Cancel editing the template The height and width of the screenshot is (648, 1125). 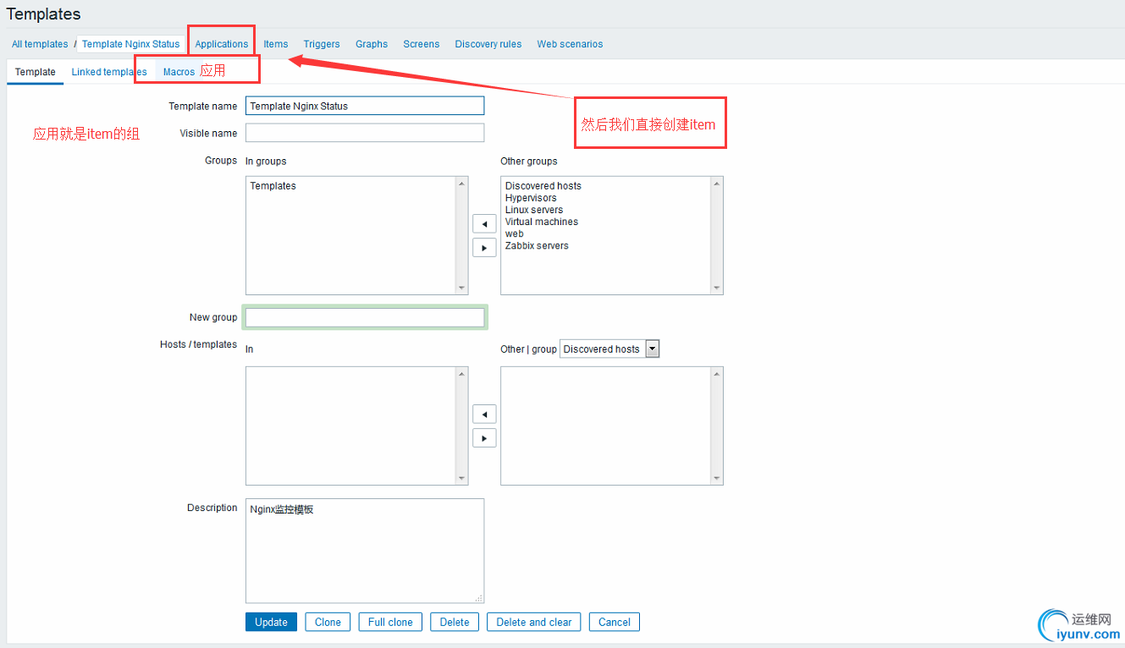click(x=615, y=622)
